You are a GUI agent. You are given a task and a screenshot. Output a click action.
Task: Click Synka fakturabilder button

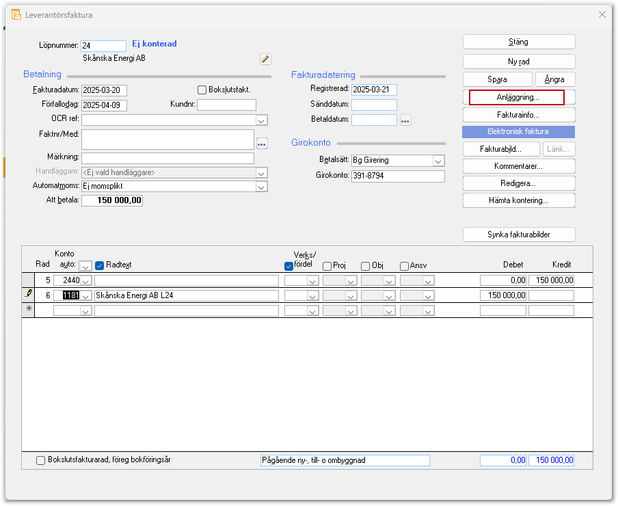coord(519,235)
